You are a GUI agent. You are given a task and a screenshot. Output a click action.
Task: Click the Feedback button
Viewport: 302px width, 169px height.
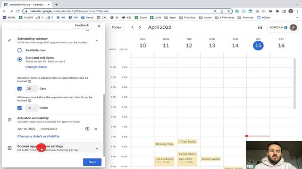click(82, 25)
